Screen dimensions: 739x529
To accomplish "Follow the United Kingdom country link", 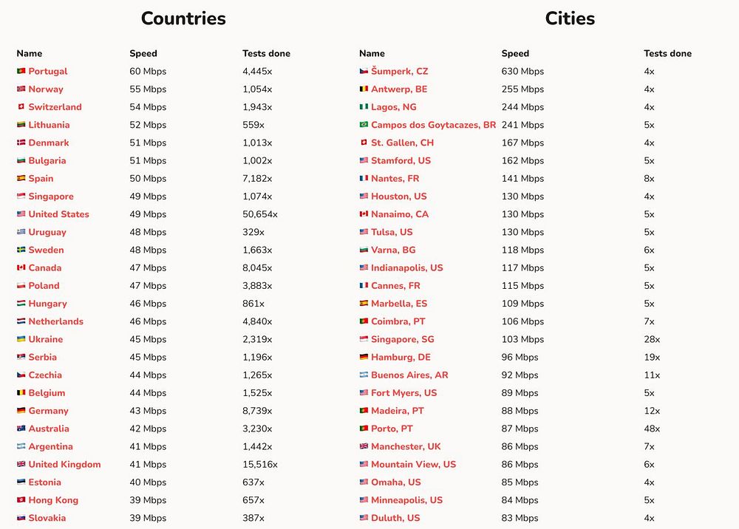I will (64, 465).
